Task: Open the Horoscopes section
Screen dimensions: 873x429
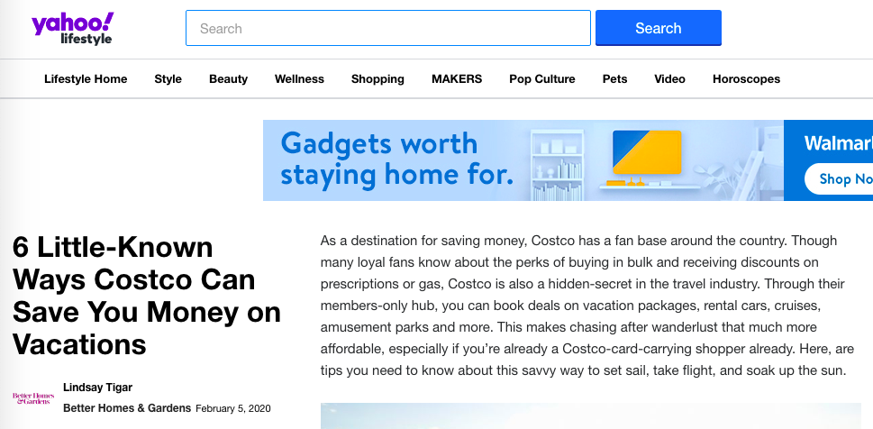Action: pos(746,79)
